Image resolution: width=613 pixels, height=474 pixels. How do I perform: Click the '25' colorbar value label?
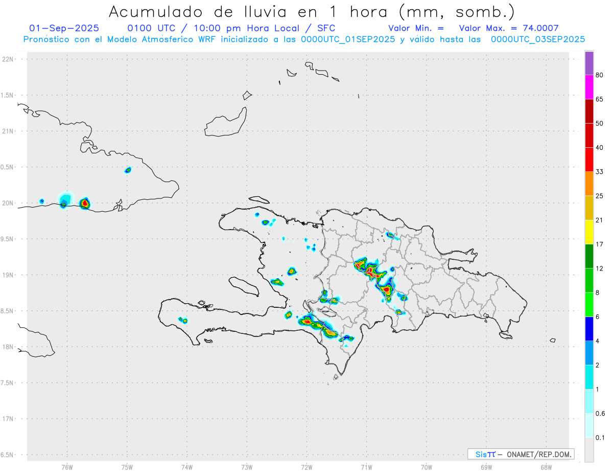coord(600,196)
